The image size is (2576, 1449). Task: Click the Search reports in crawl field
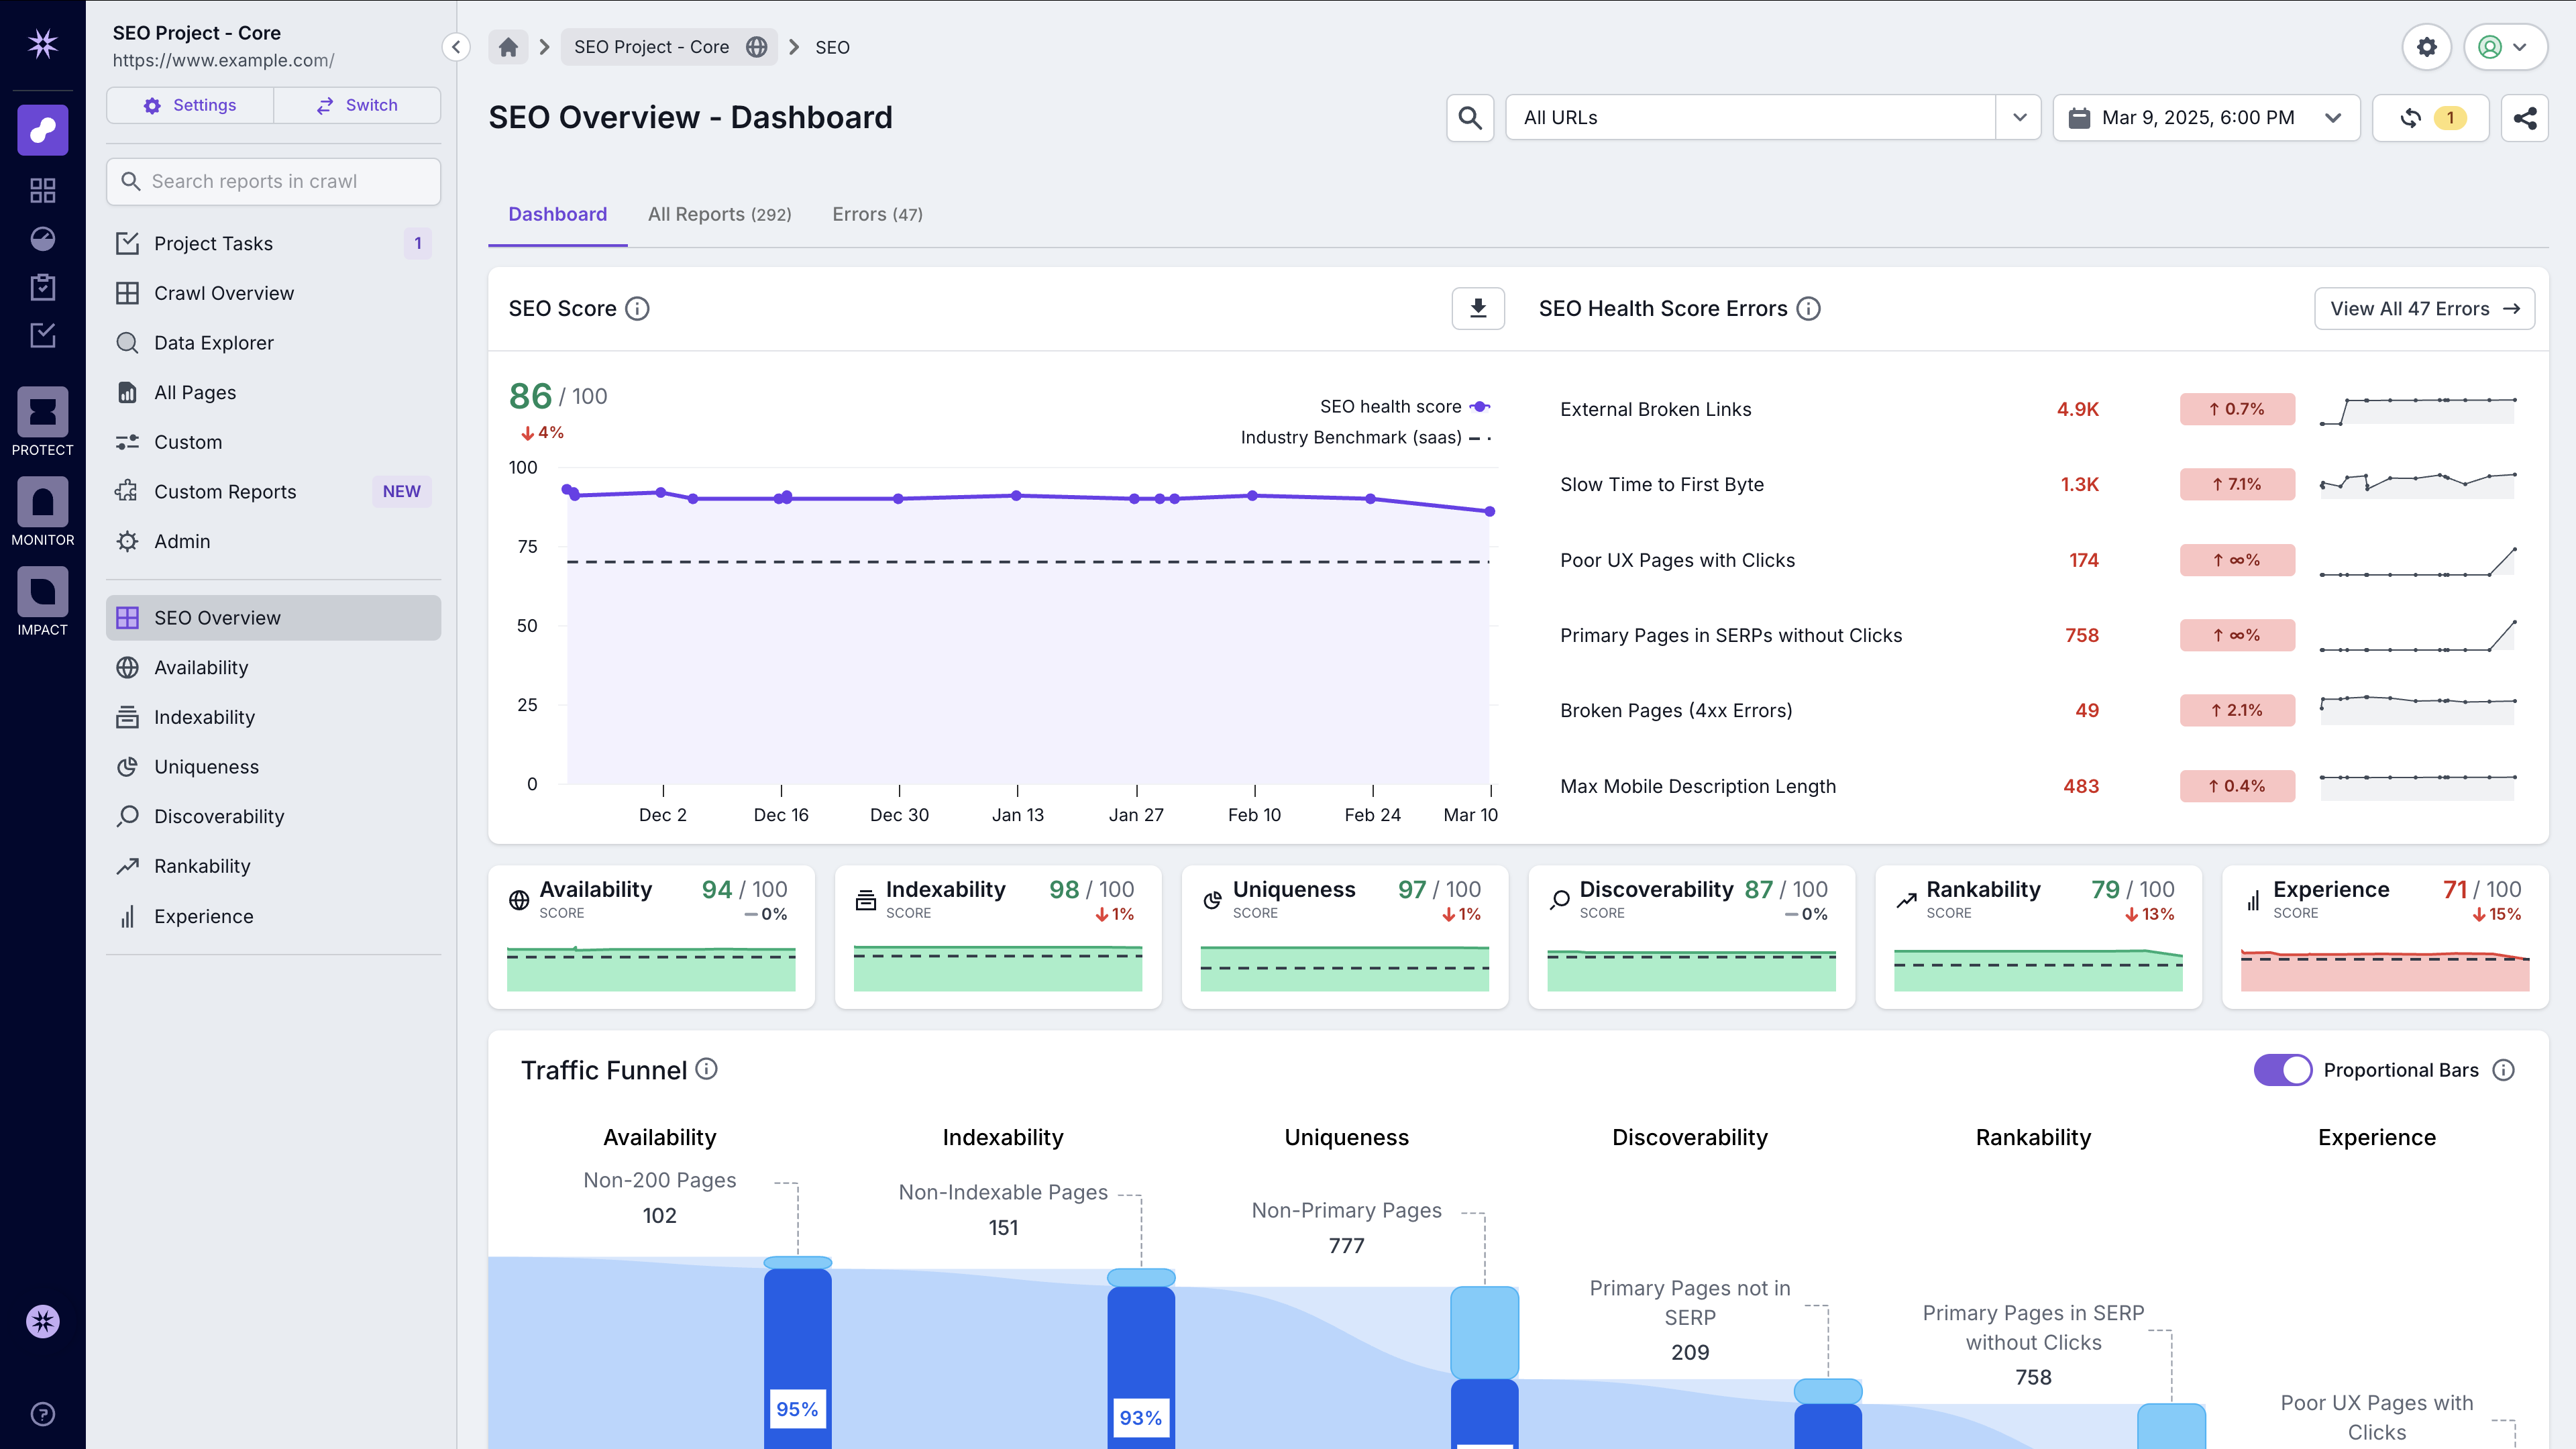(273, 181)
